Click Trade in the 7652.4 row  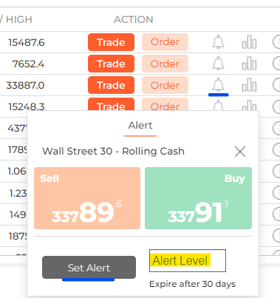pos(111,64)
